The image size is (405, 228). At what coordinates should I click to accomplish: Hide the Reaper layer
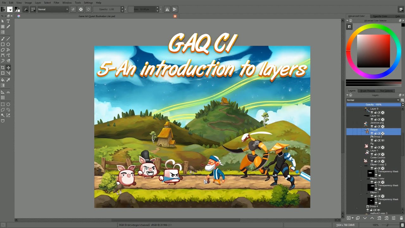pos(372,133)
